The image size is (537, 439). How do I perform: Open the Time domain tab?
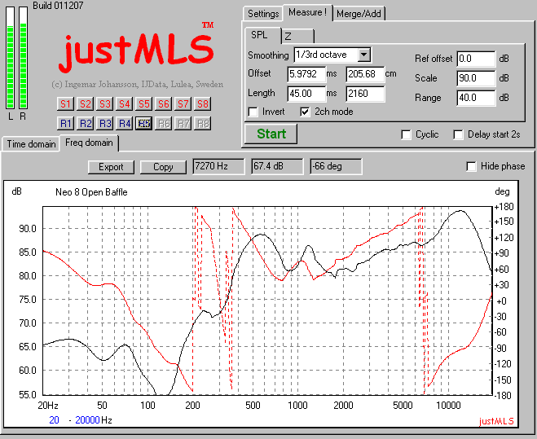31,144
